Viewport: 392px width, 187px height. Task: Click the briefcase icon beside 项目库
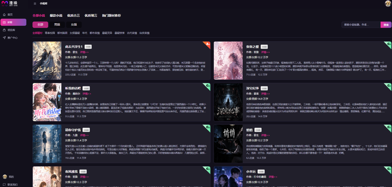click(x=4, y=30)
